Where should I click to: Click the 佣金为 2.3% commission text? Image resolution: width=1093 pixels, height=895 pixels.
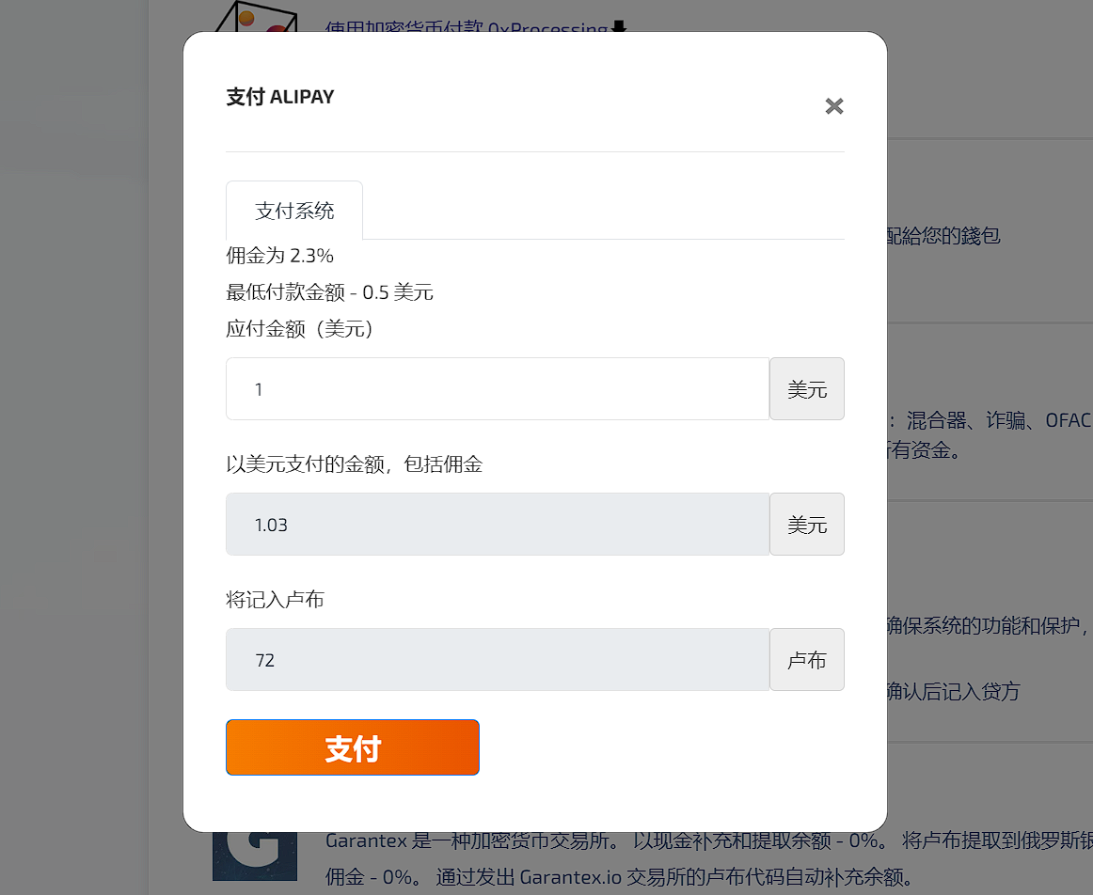point(279,256)
